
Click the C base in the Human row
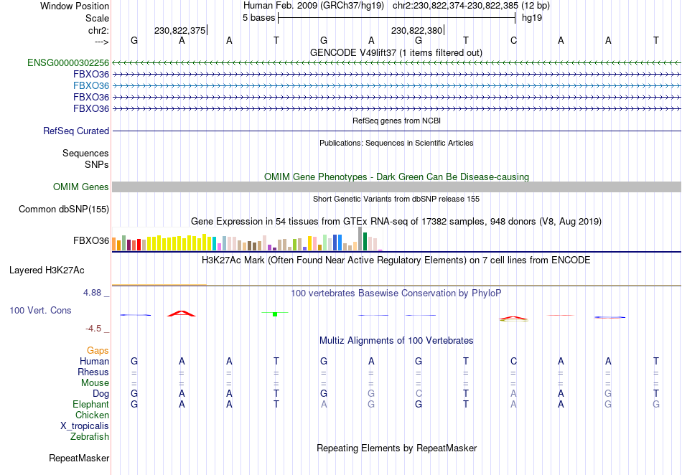[x=514, y=361]
